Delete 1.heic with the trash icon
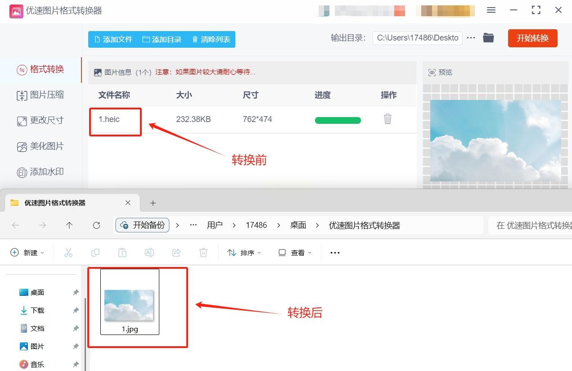 coord(387,119)
